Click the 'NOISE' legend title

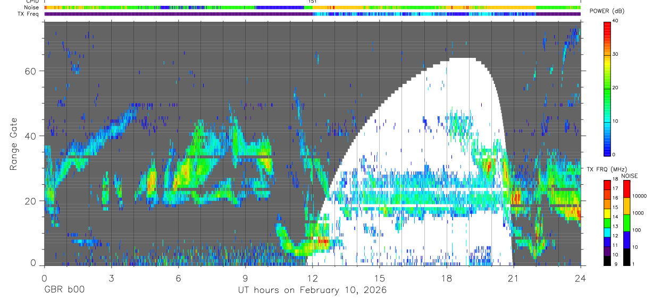tap(629, 176)
